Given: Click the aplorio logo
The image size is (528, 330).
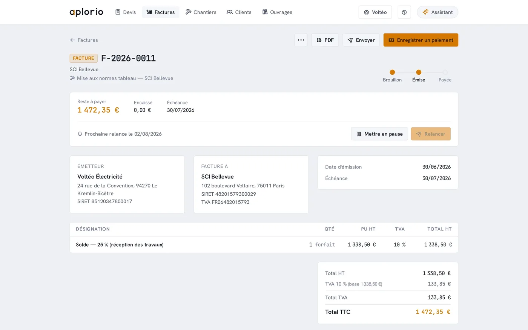Looking at the screenshot, I should 86,12.
